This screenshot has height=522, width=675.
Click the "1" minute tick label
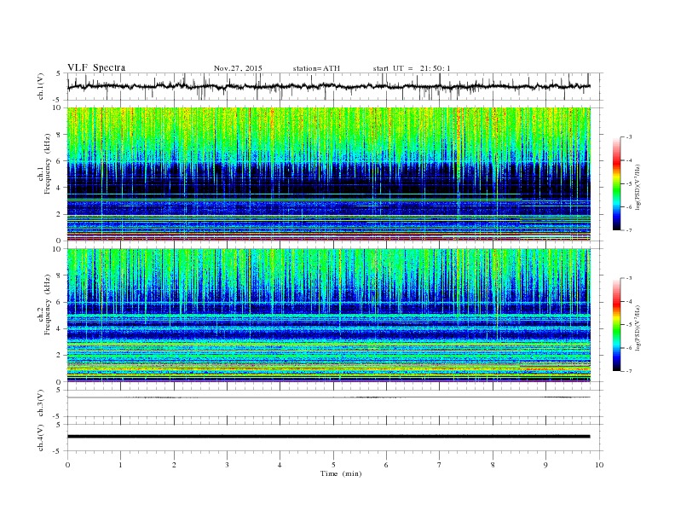click(120, 465)
